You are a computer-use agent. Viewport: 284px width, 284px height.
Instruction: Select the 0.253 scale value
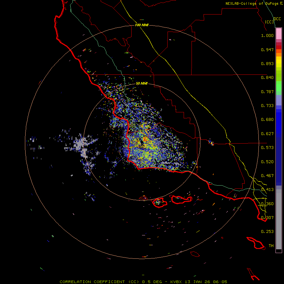tap(267, 232)
